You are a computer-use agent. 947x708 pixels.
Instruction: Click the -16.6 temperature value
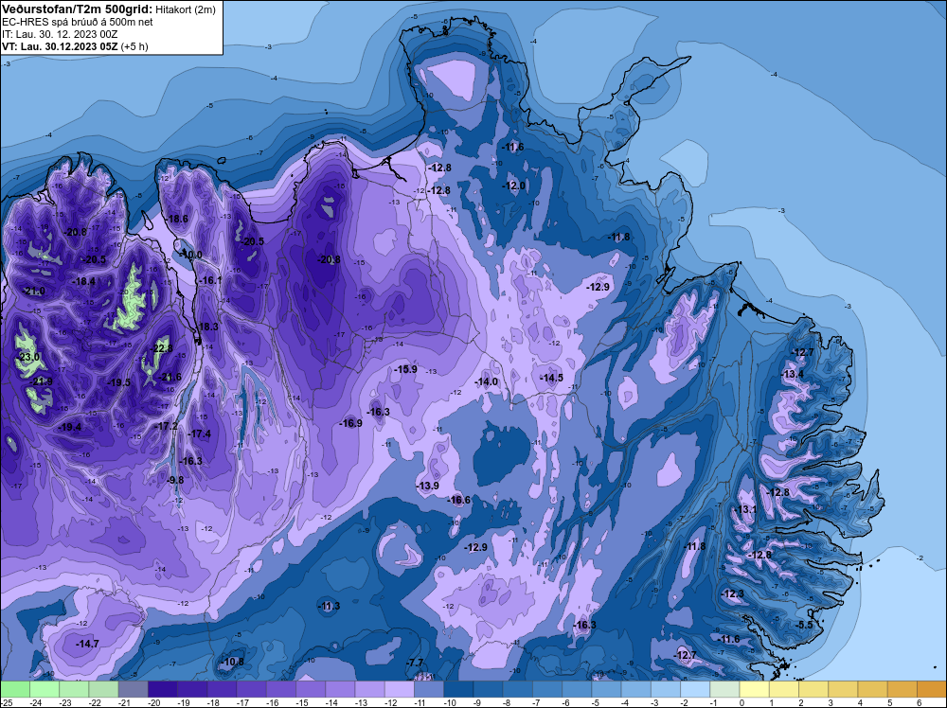pos(458,500)
